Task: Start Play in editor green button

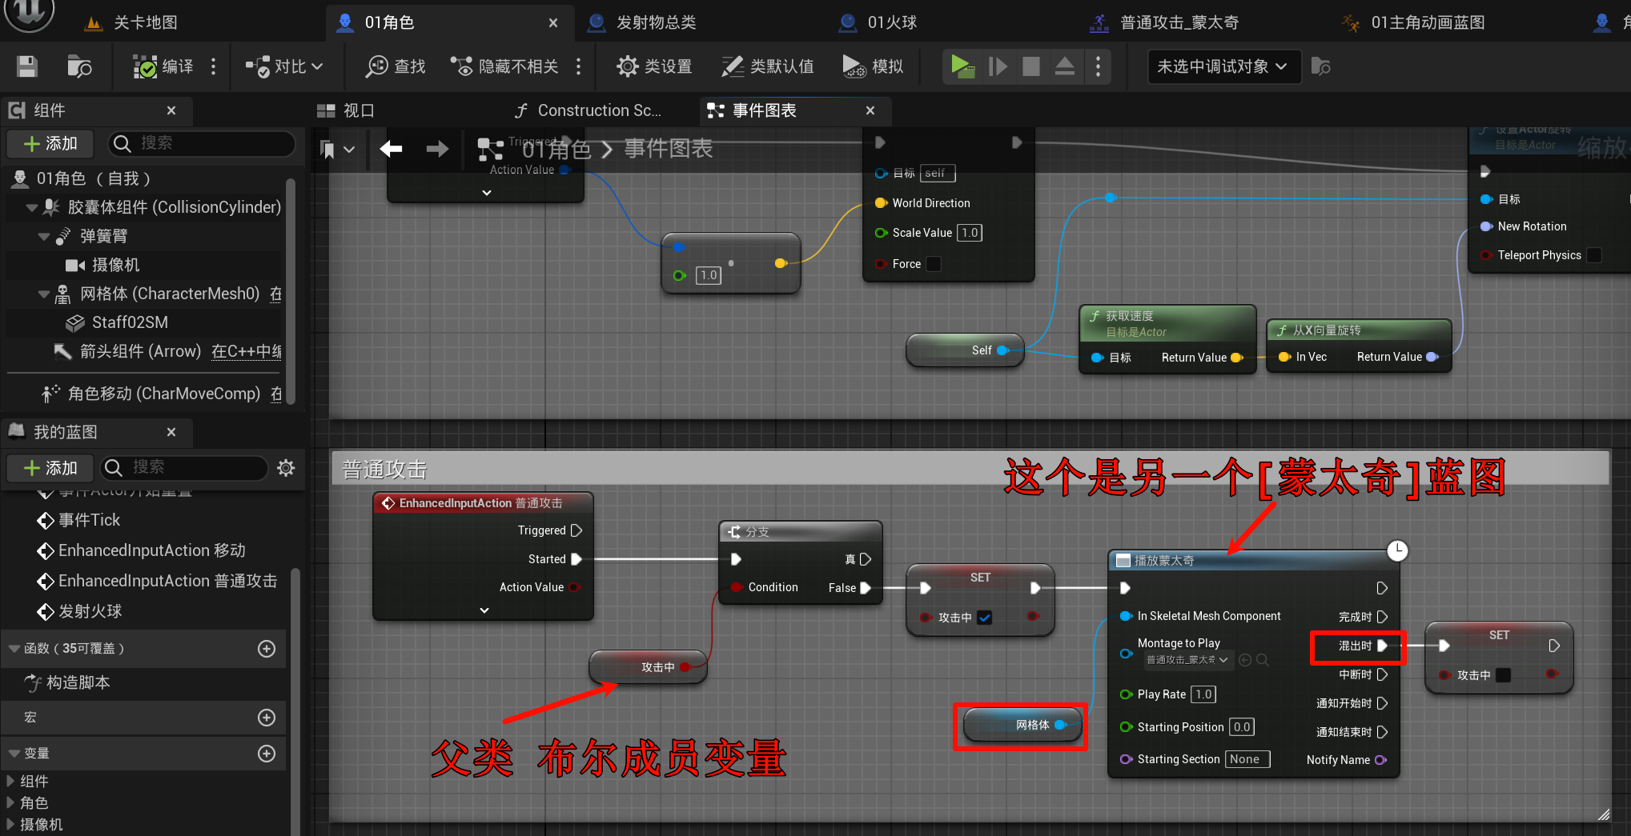Action: [x=962, y=66]
